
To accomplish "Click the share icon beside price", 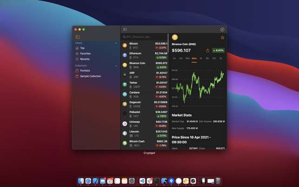I will [x=207, y=50].
